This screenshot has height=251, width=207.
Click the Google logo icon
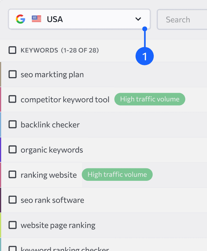point(20,19)
